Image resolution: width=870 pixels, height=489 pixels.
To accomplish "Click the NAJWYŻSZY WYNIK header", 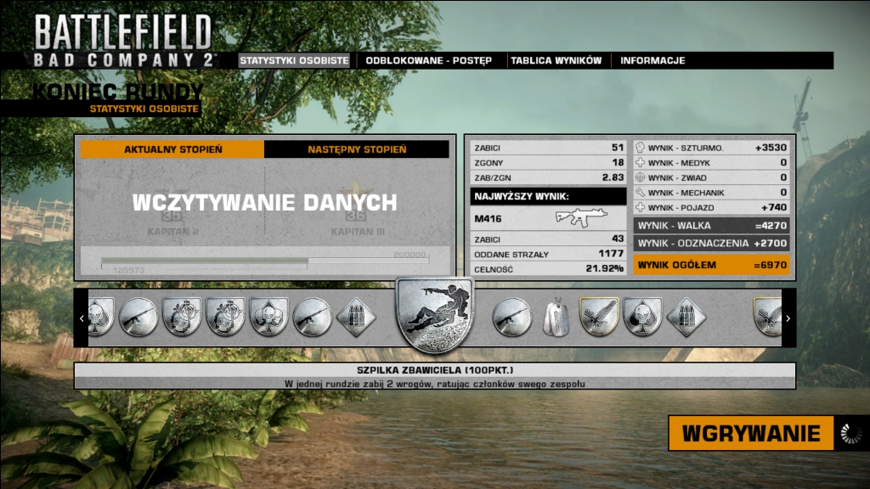I will (x=548, y=196).
